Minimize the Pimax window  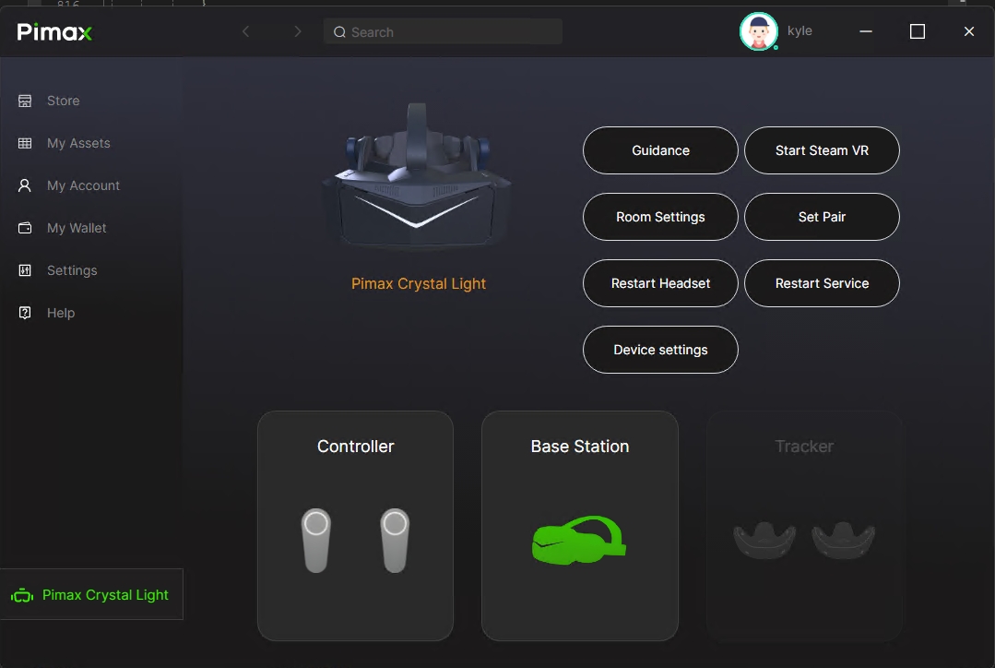(866, 31)
